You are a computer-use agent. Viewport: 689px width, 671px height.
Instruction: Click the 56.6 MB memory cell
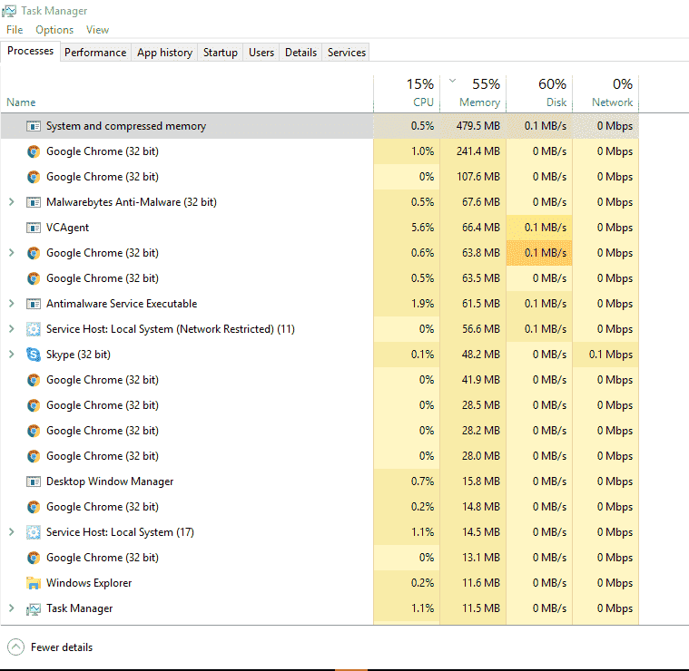[x=473, y=329]
